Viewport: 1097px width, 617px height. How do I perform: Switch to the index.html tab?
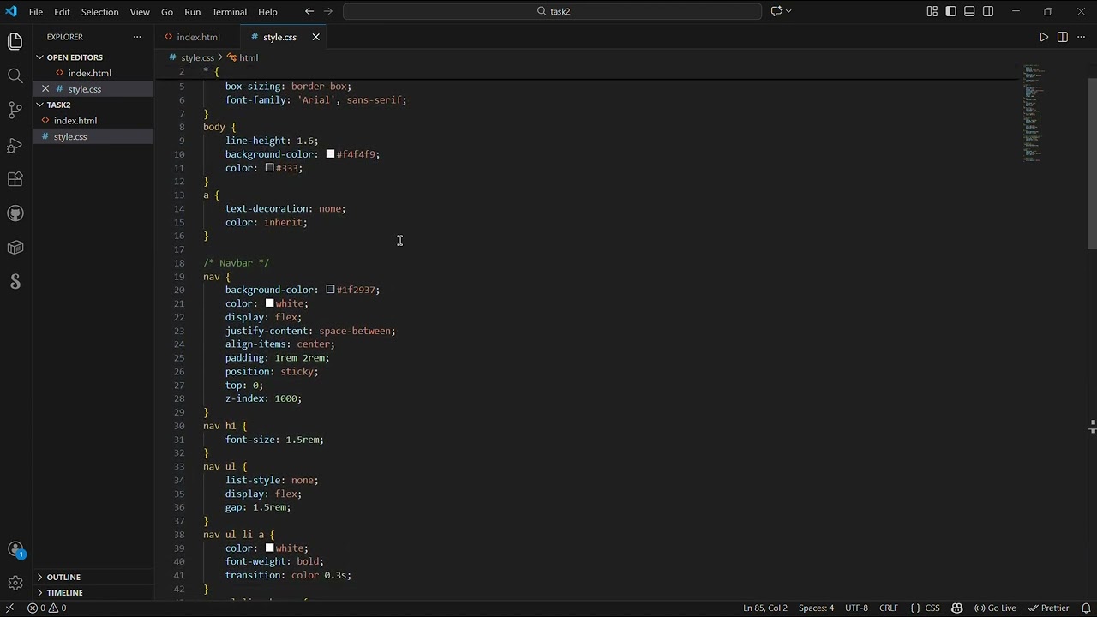198,37
